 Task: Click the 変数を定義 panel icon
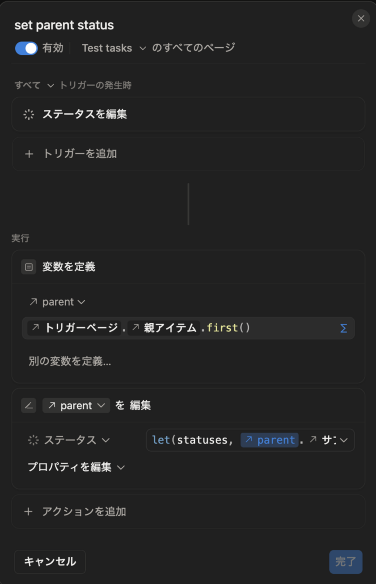click(x=28, y=267)
